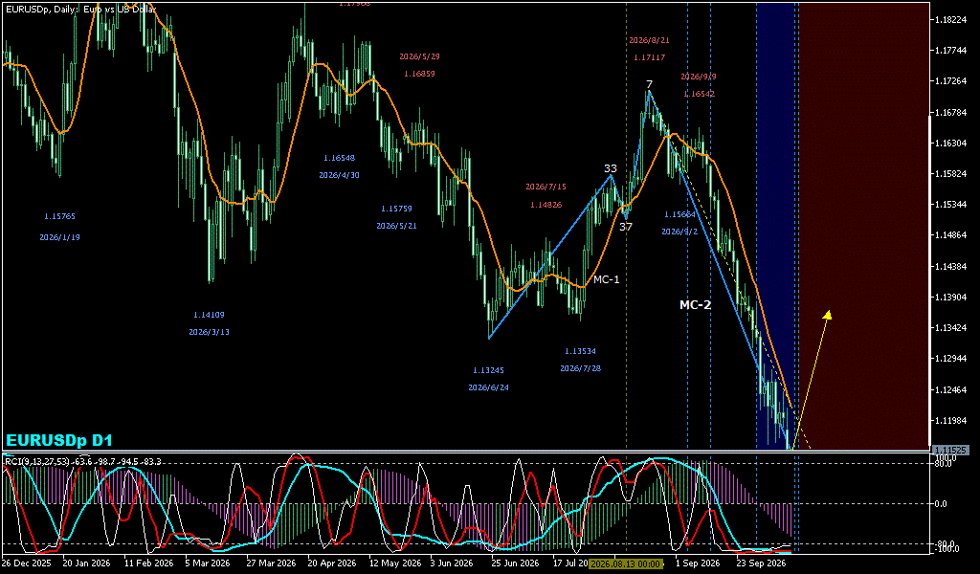The image size is (980, 574).
Task: Click the 1.17264 price axis value
Action: pos(949,81)
